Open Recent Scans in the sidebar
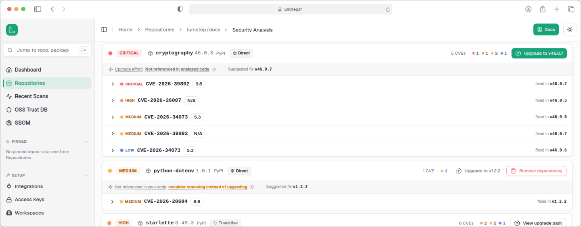581x227 pixels. click(x=47, y=96)
